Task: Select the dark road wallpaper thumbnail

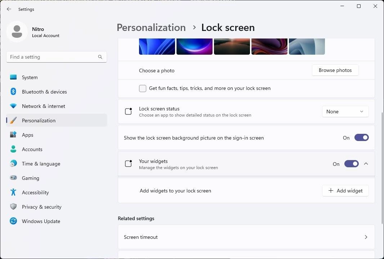Action: coord(232,46)
